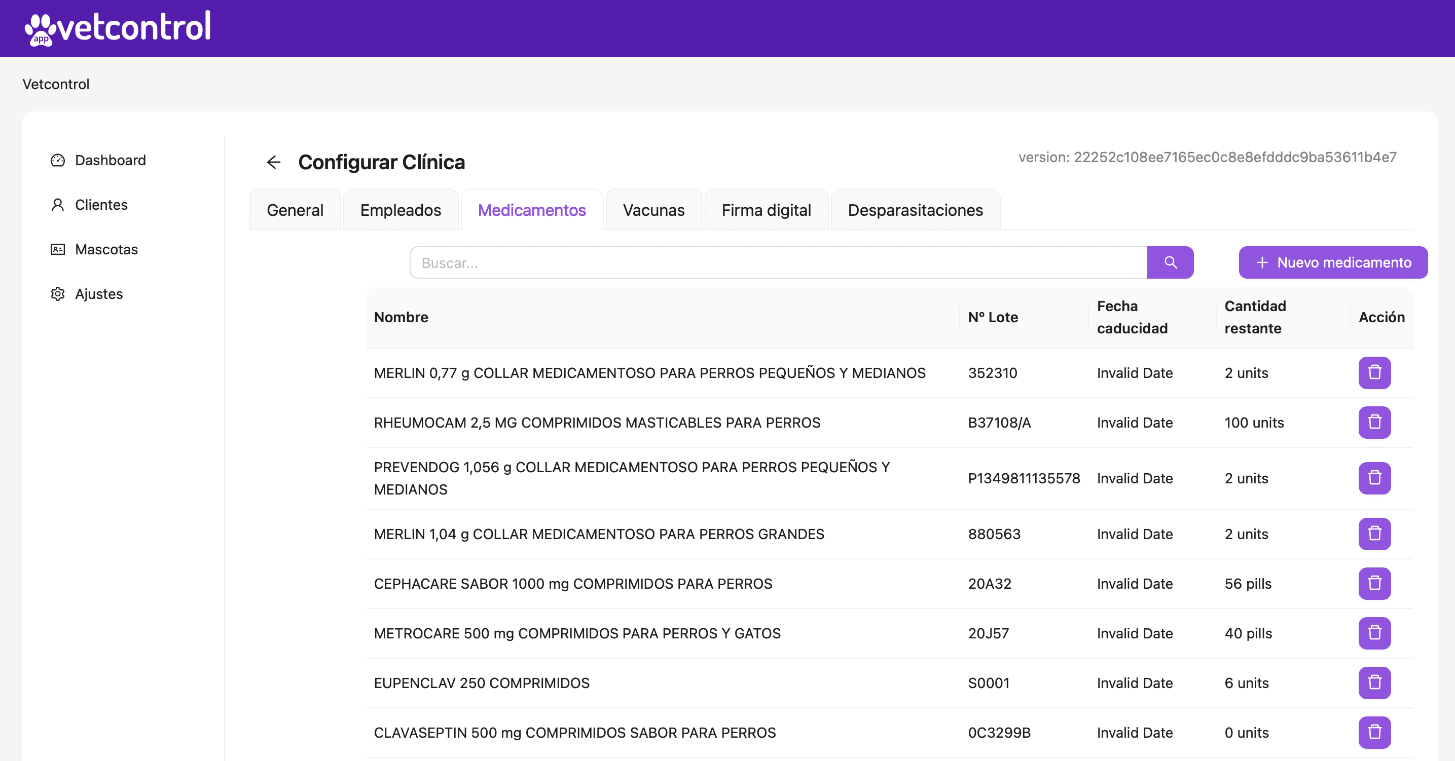Open the Desparasitaciones tab

(915, 210)
